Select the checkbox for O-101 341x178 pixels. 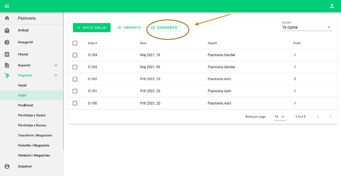click(x=75, y=91)
